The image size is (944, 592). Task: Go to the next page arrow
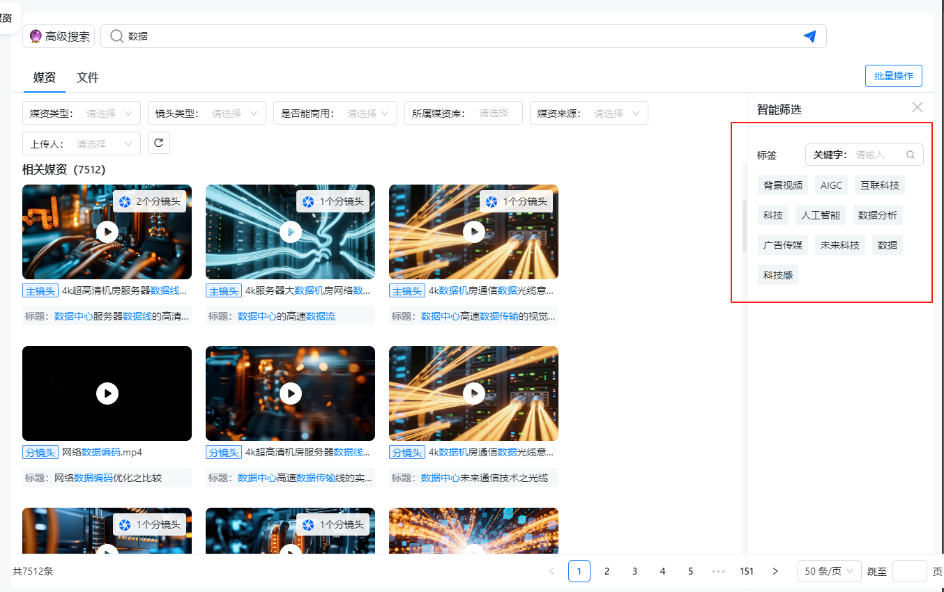pos(775,571)
